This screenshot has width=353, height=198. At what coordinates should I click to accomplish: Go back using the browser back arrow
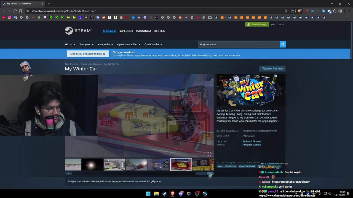4,11
